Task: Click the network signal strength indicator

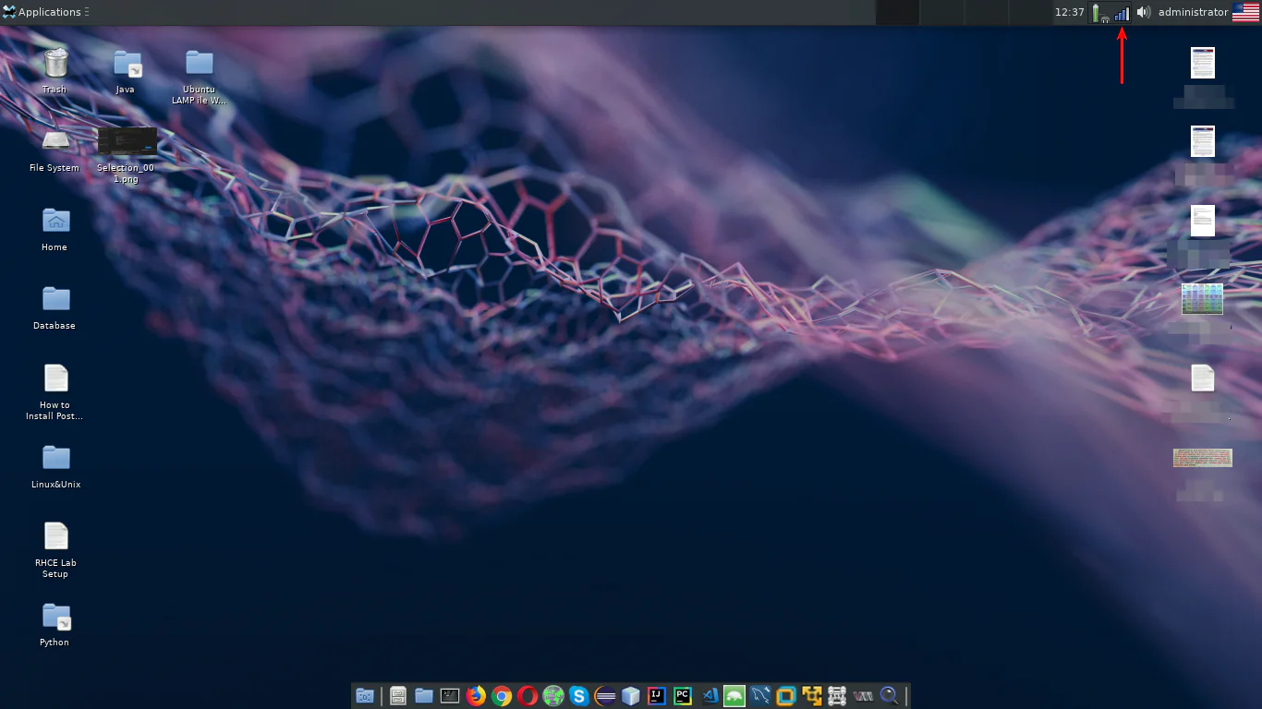Action: 1122,13
